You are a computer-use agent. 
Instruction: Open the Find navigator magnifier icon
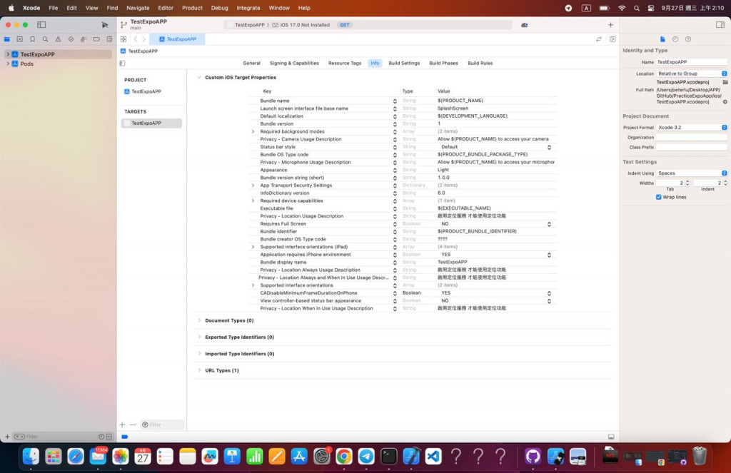tap(45, 39)
